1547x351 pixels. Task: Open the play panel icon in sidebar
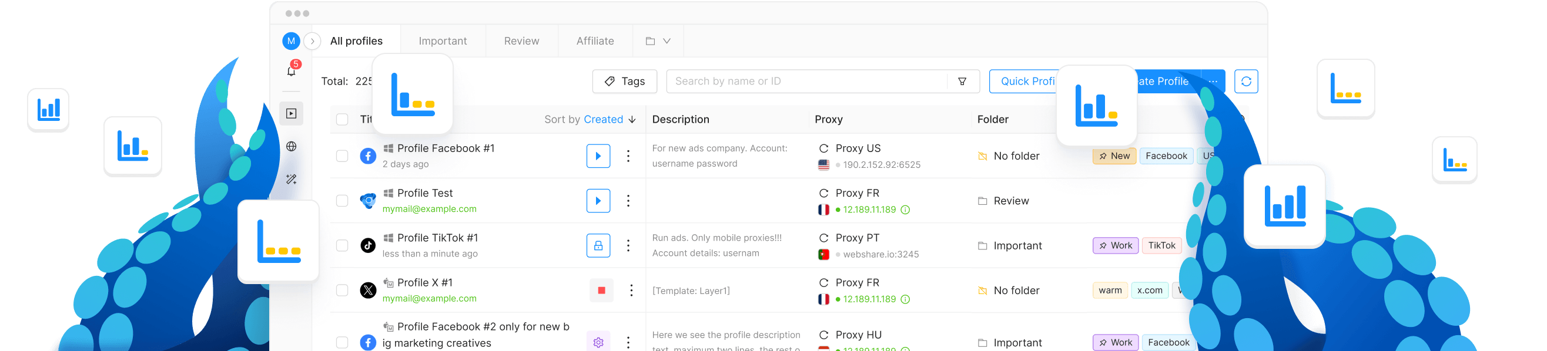click(x=292, y=113)
